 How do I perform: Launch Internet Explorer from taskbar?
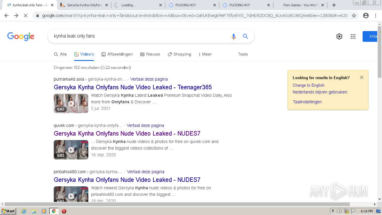tap(24, 211)
